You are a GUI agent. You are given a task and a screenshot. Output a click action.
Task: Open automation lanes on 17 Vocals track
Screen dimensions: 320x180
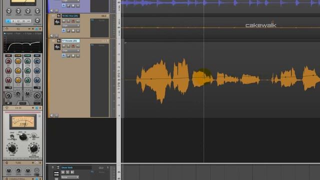point(56,115)
